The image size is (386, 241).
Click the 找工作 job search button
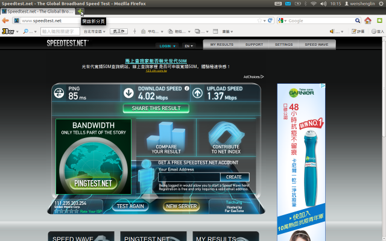click(x=119, y=31)
